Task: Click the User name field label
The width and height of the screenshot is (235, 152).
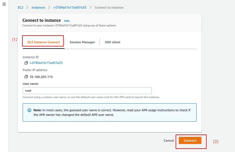Action: [x=30, y=84]
